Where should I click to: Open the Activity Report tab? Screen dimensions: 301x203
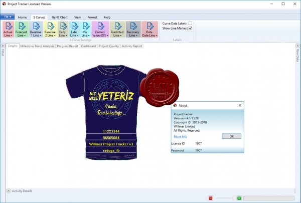[x=132, y=46]
